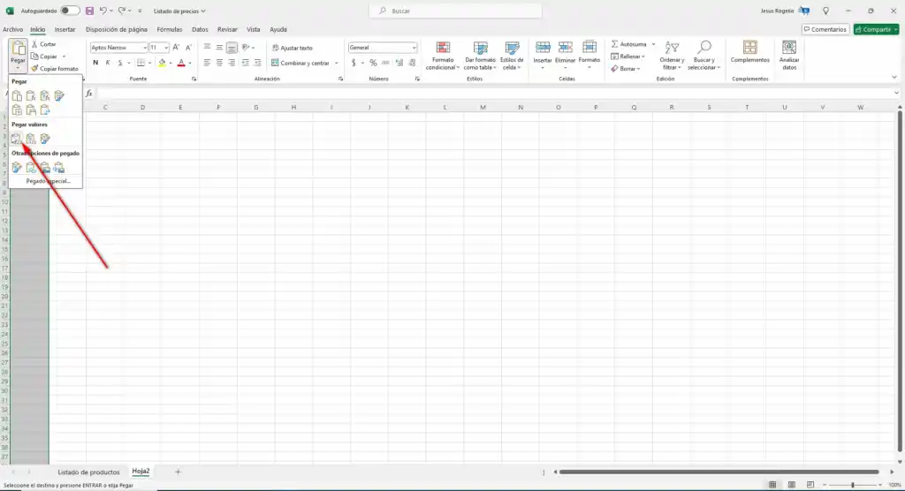This screenshot has width=905, height=491.
Task: Expand the Autosuma dropdown arrow
Action: coord(653,44)
